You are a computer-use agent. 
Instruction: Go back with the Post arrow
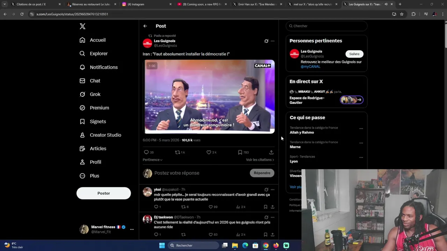145,26
